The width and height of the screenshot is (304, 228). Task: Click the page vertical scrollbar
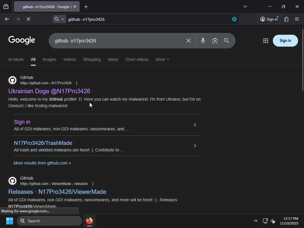(303, 60)
